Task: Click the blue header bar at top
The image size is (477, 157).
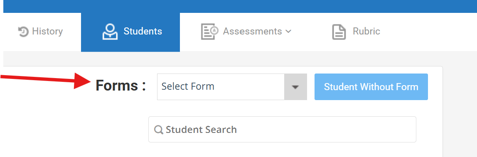Action: coord(240,6)
